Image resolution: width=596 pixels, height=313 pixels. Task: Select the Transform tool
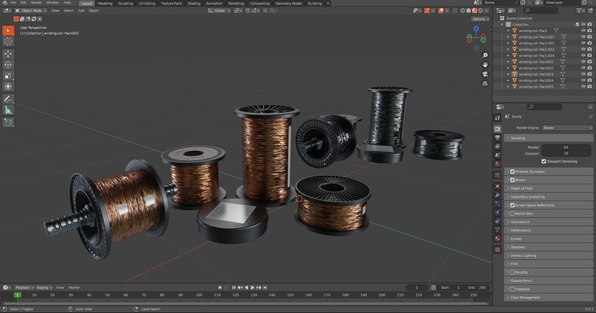pyautogui.click(x=8, y=86)
